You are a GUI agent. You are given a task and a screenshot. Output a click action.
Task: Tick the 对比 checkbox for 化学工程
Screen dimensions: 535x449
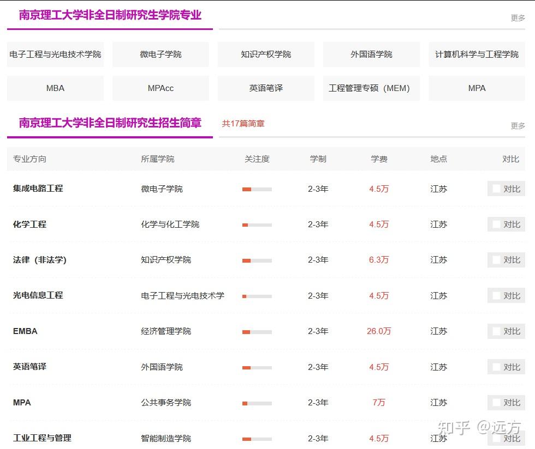pos(496,224)
